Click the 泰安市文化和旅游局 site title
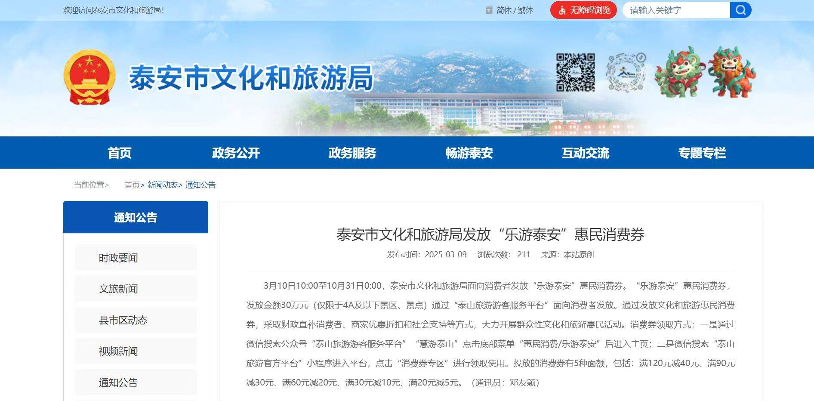This screenshot has width=814, height=401. [251, 78]
